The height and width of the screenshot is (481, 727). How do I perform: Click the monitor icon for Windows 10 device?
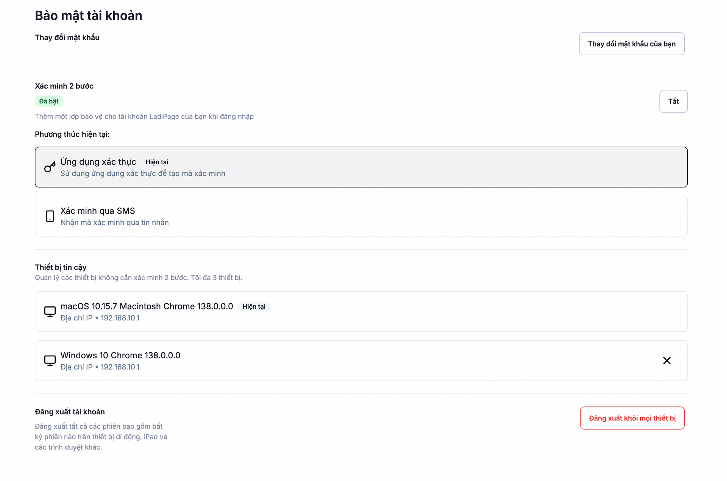50,361
